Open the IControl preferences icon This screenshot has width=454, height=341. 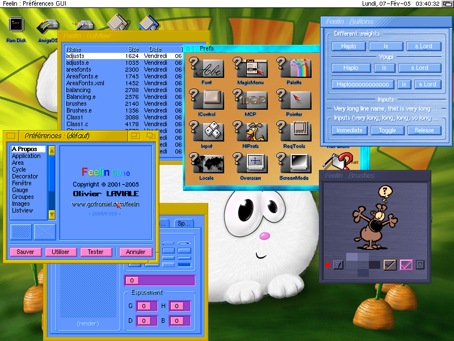[x=207, y=103]
